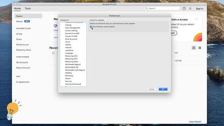Select Convert From PDF category

(x=72, y=34)
